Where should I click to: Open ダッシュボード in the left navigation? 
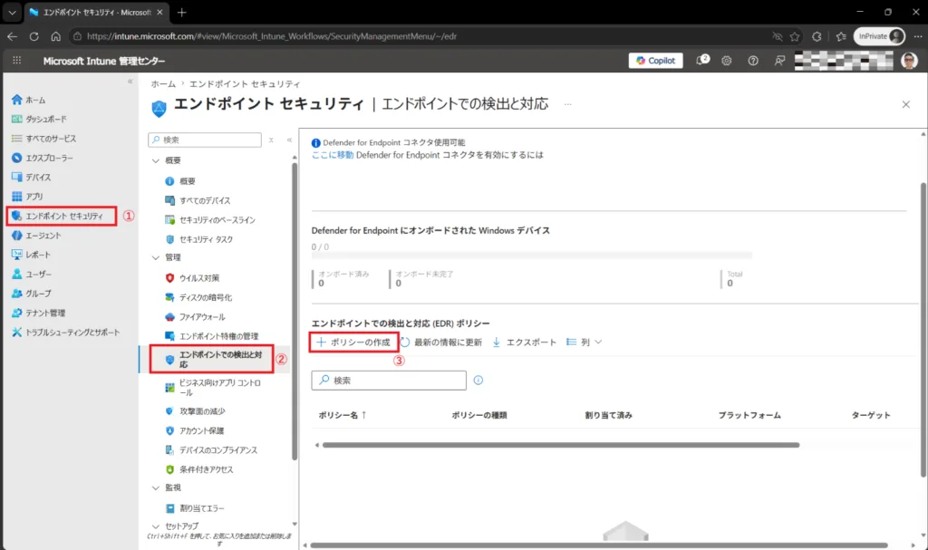point(39,119)
